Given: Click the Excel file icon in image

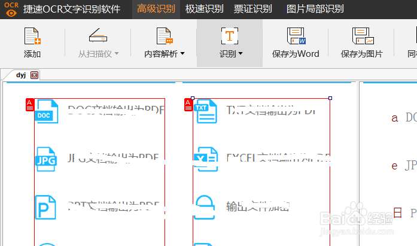Looking at the screenshot, I should tap(206, 159).
